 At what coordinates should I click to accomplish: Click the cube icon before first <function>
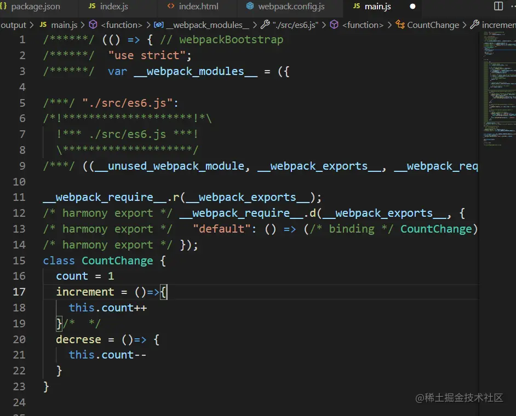pyautogui.click(x=93, y=25)
